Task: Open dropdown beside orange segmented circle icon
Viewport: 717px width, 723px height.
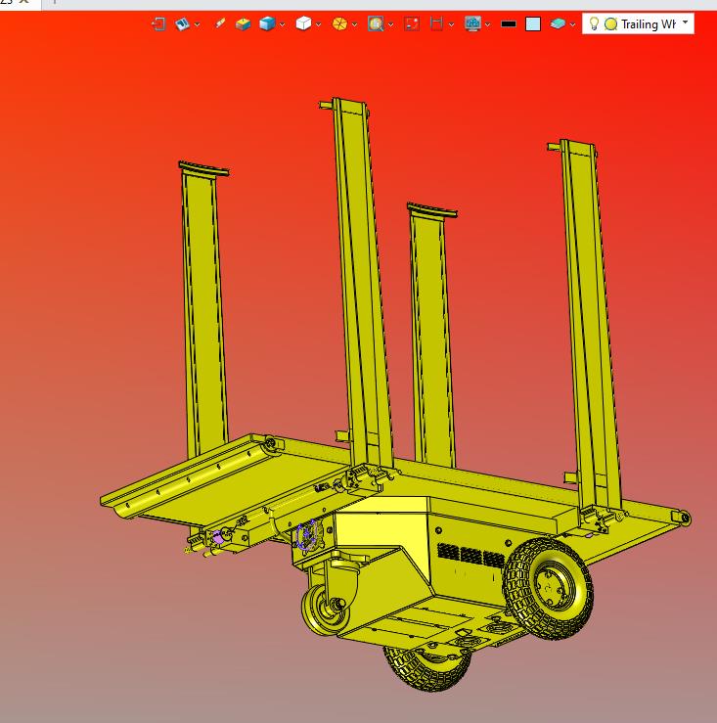Action: pos(354,24)
